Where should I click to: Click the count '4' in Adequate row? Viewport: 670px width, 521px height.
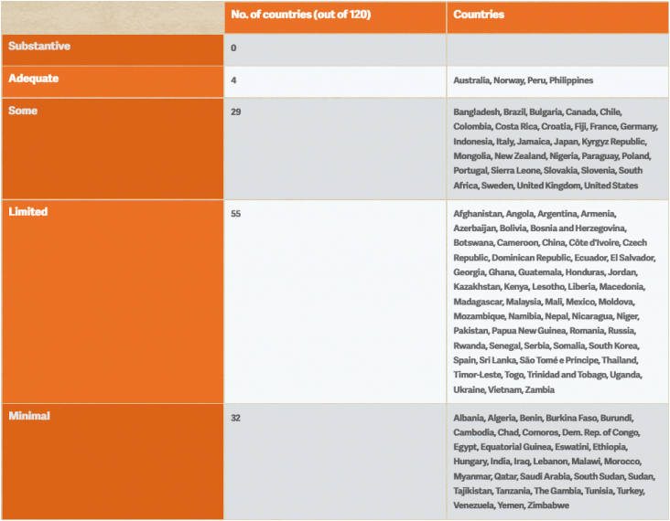click(x=233, y=80)
